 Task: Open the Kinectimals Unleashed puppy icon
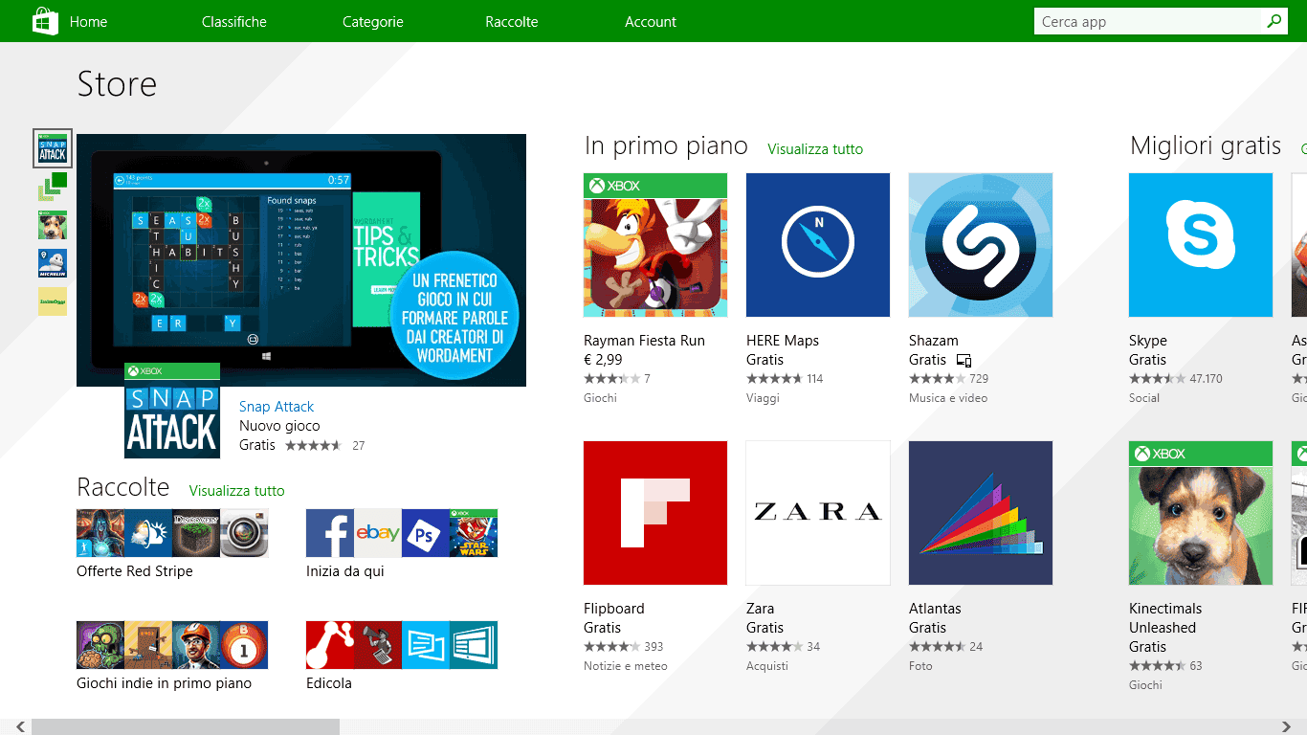point(1201,513)
